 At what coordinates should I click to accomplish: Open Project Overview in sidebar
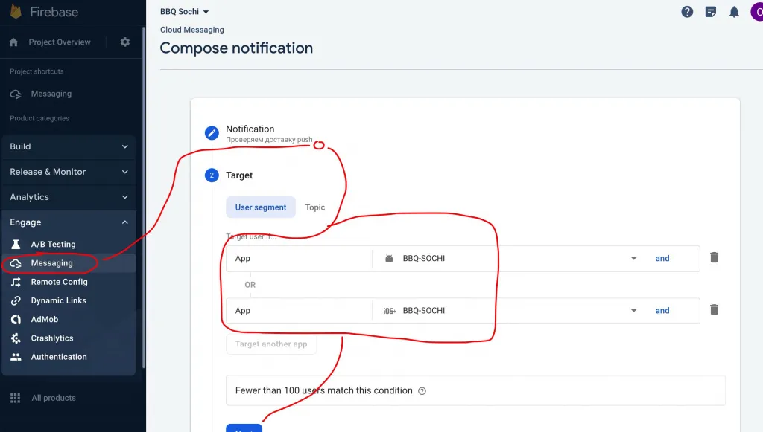(x=60, y=42)
